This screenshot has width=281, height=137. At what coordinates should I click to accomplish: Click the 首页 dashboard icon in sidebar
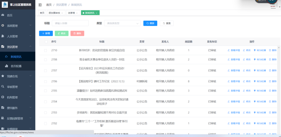coord(3,15)
